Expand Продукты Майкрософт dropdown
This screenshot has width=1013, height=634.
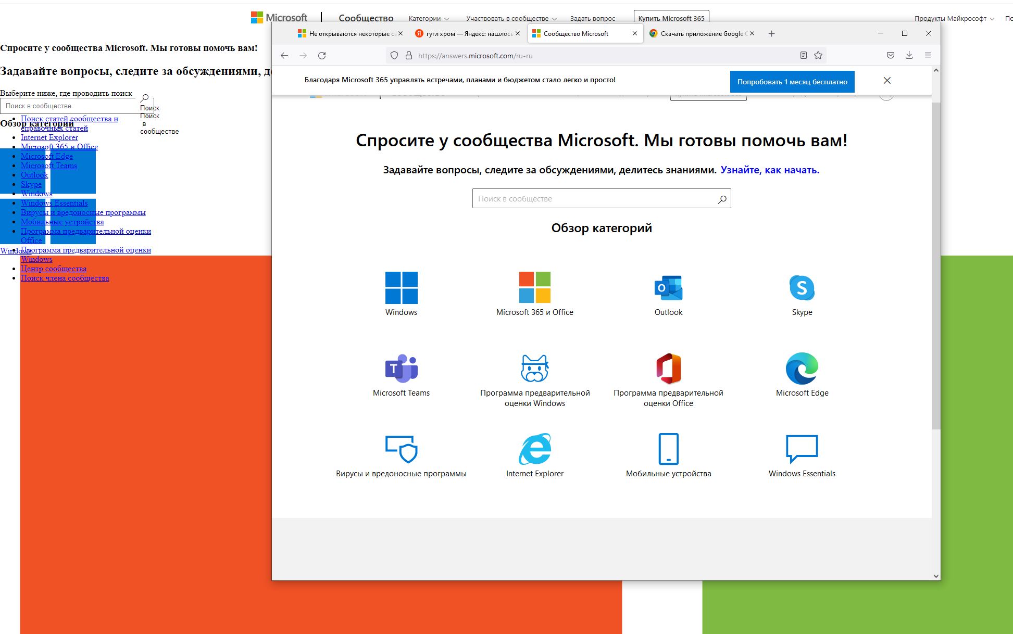pos(954,19)
